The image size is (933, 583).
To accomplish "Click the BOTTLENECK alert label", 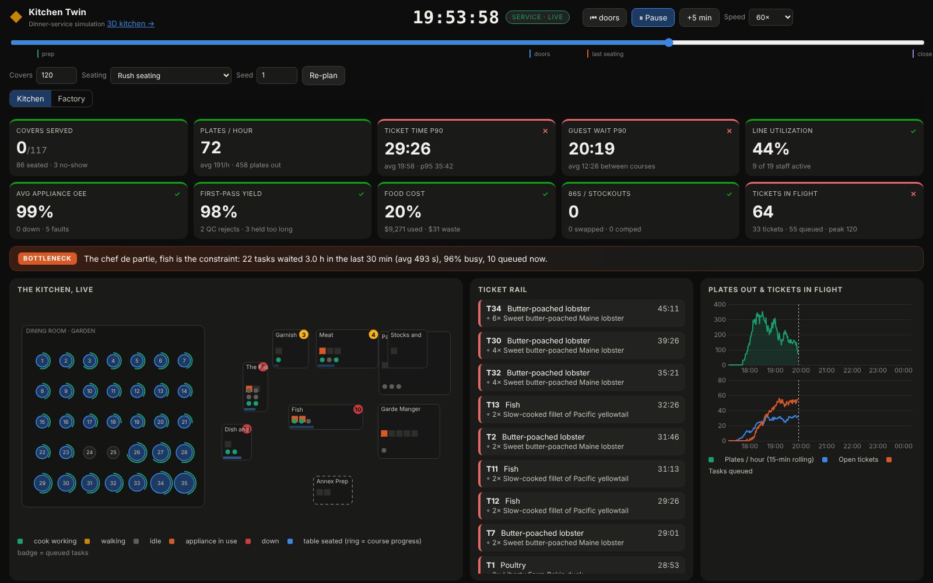I will tap(47, 258).
